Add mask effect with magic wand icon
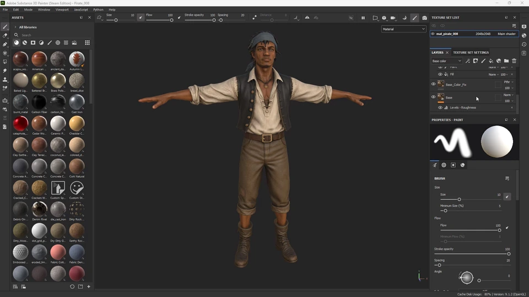 [x=468, y=61]
